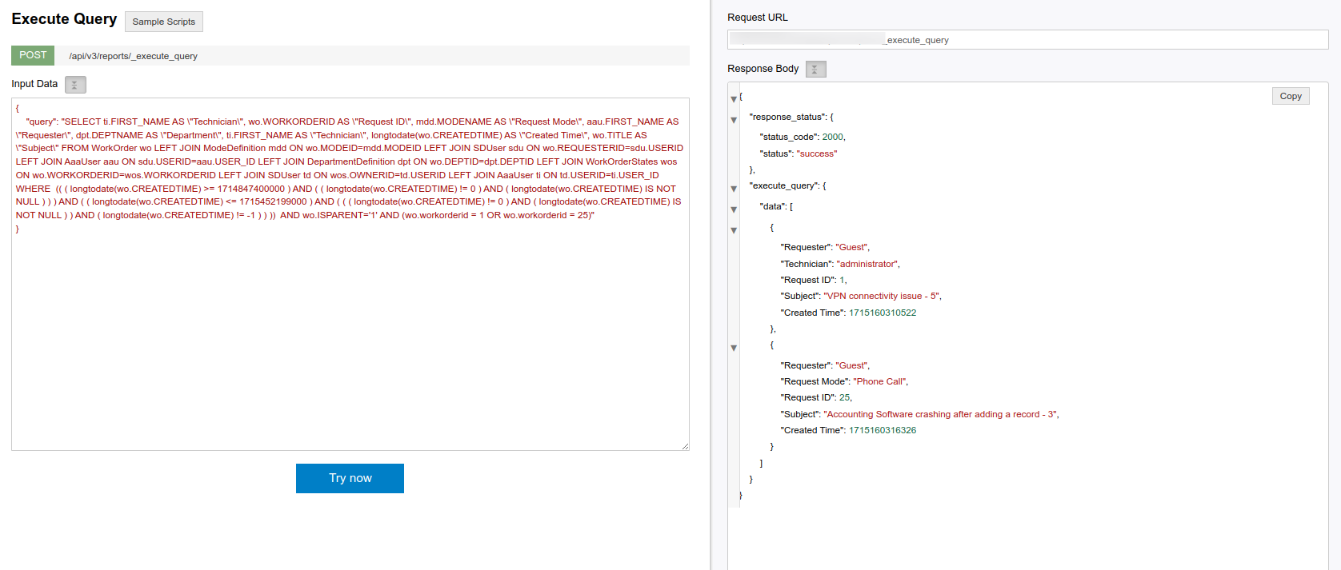Click the Request URL field
1341x570 pixels.
(x=1027, y=40)
